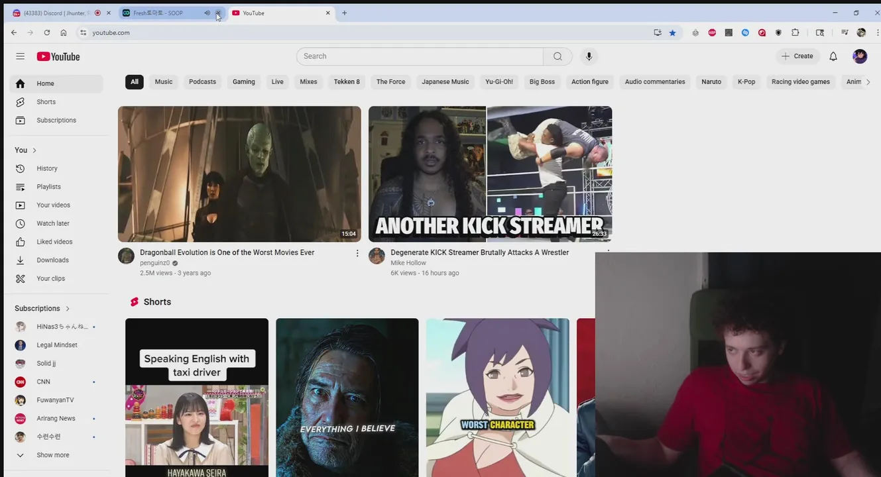This screenshot has height=477, width=881.
Task: Click the site information icon
Action: [x=83, y=32]
